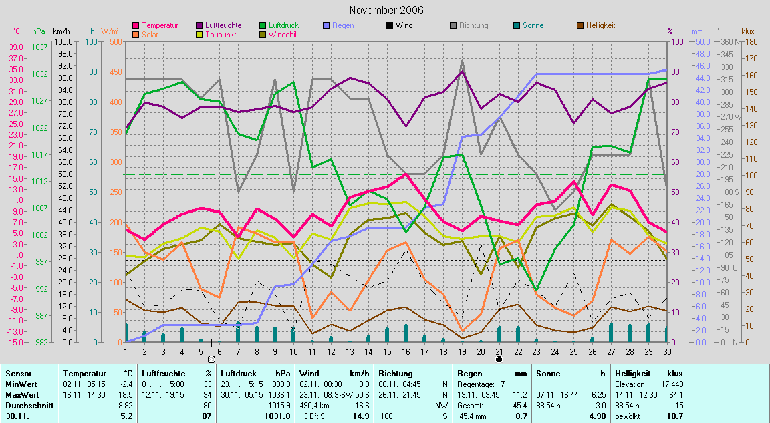Click the purple Luftfeuchte legend square
The image size is (770, 423).
(x=199, y=25)
